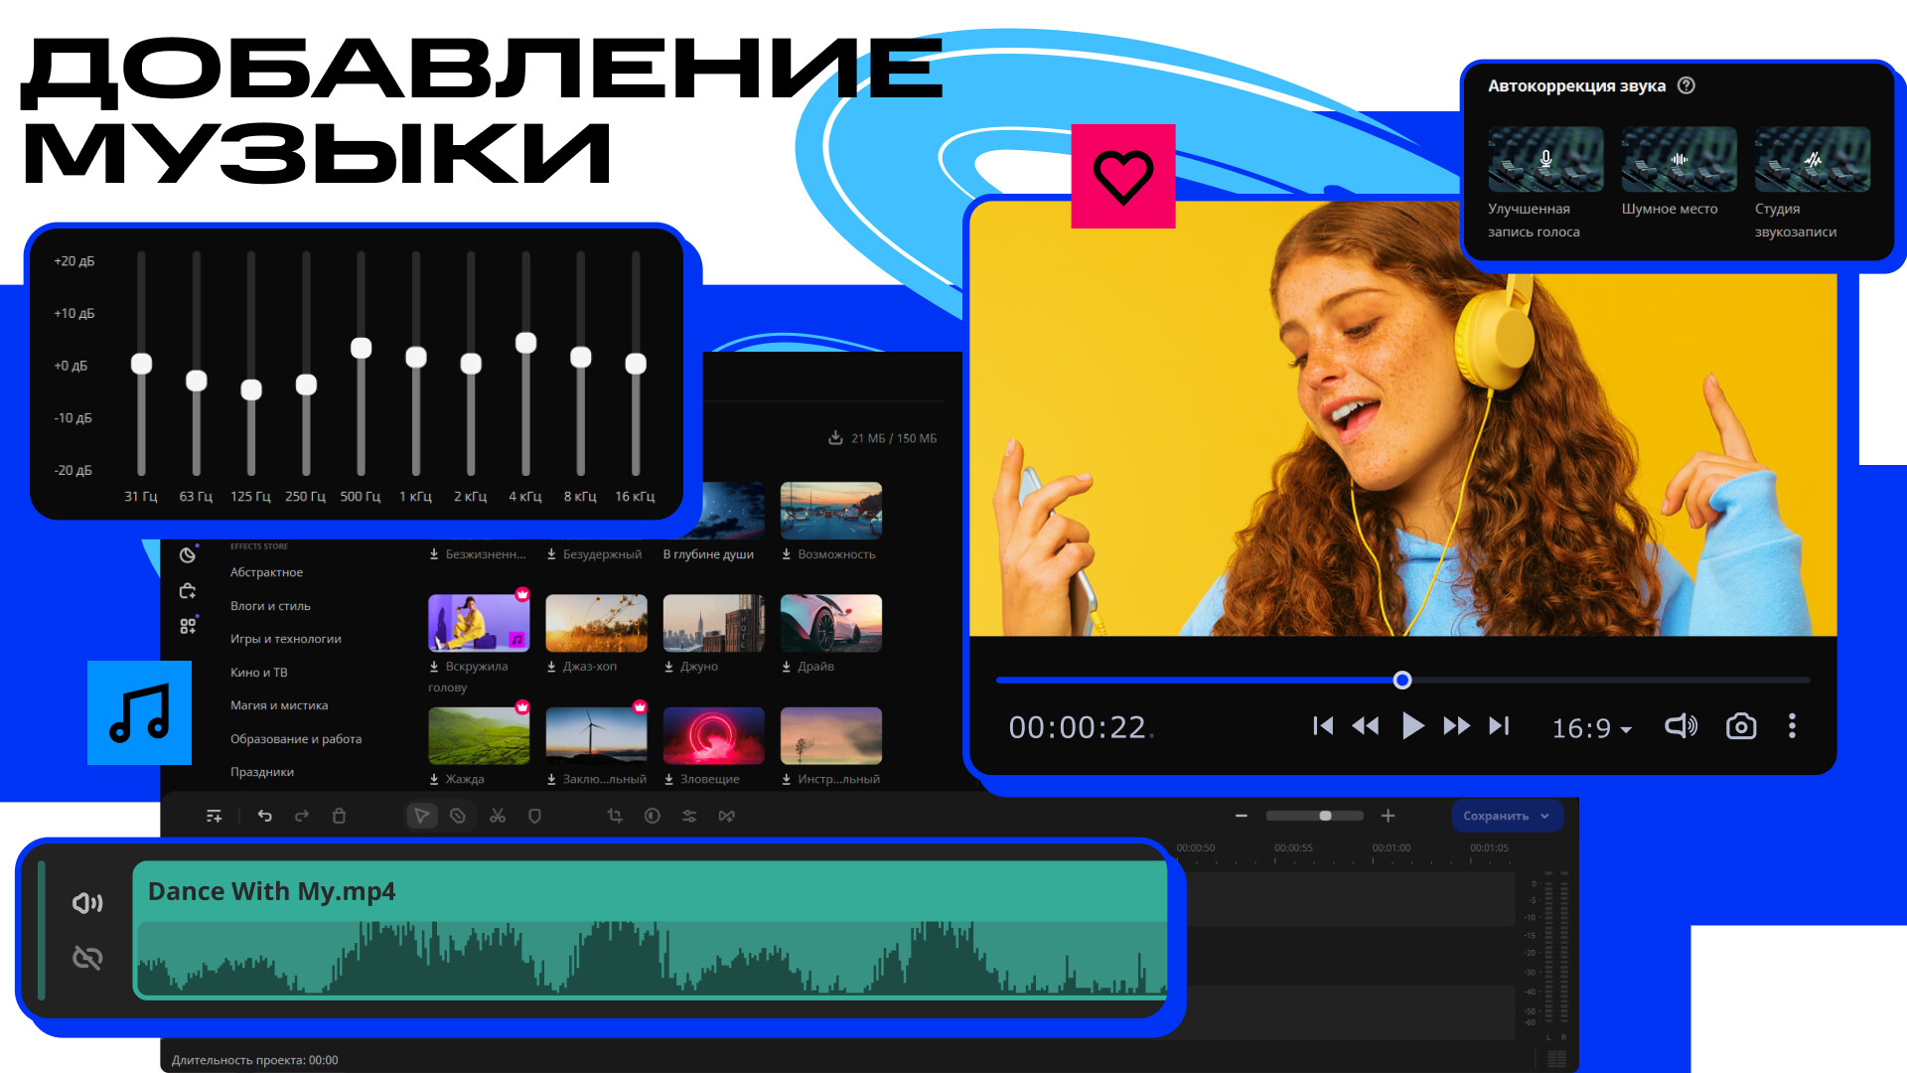Mute the Dance With My.mp4 track
The width and height of the screenshot is (1907, 1073).
(x=87, y=902)
